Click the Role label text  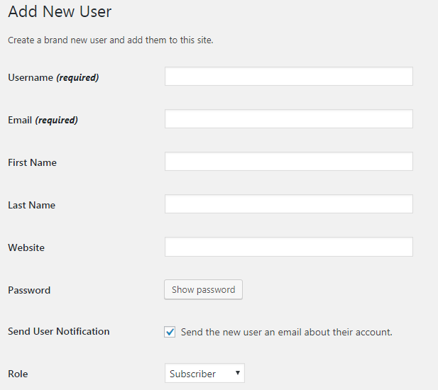[x=18, y=374]
